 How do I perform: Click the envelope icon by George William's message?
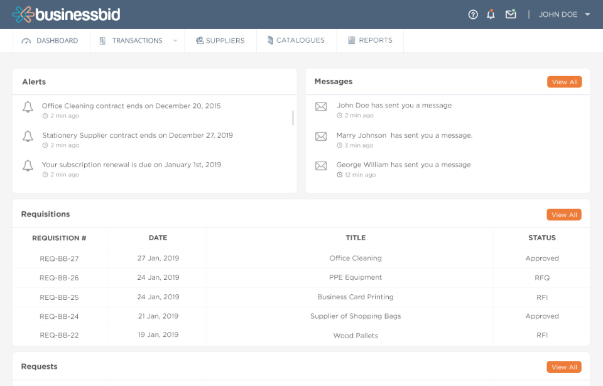coord(321,166)
